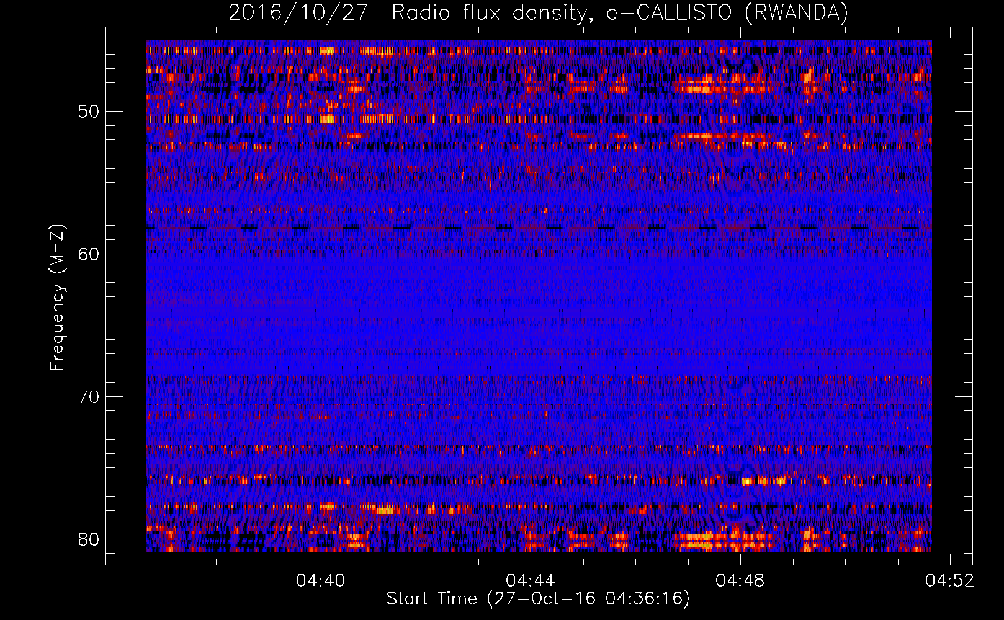Click the frequency axis value '80'
Viewport: 1004px width, 620px height.
pos(89,539)
